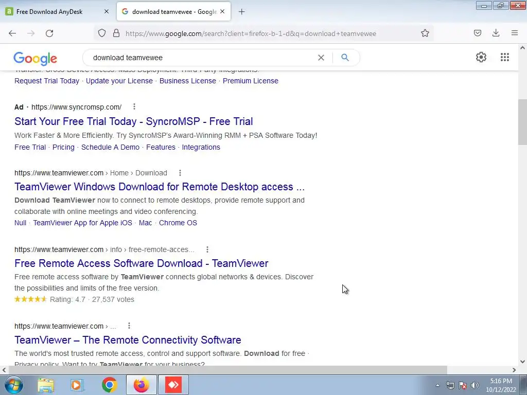The width and height of the screenshot is (527, 395).
Task: Focus the browser address bar
Action: point(251,33)
